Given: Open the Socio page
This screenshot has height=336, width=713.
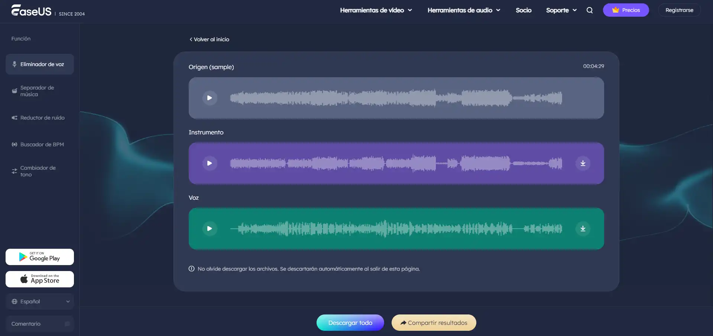Looking at the screenshot, I should pyautogui.click(x=524, y=10).
